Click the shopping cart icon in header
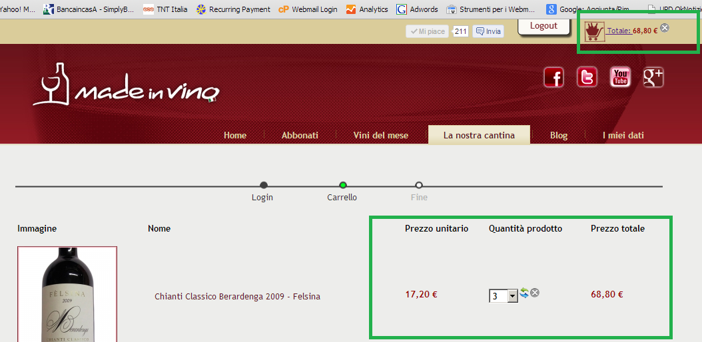Image resolution: width=702 pixels, height=342 pixels. tap(595, 32)
